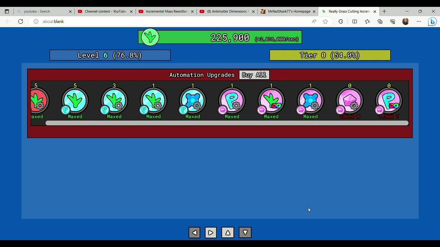
Task: Navigate left with the left arrow button
Action: [194, 233]
